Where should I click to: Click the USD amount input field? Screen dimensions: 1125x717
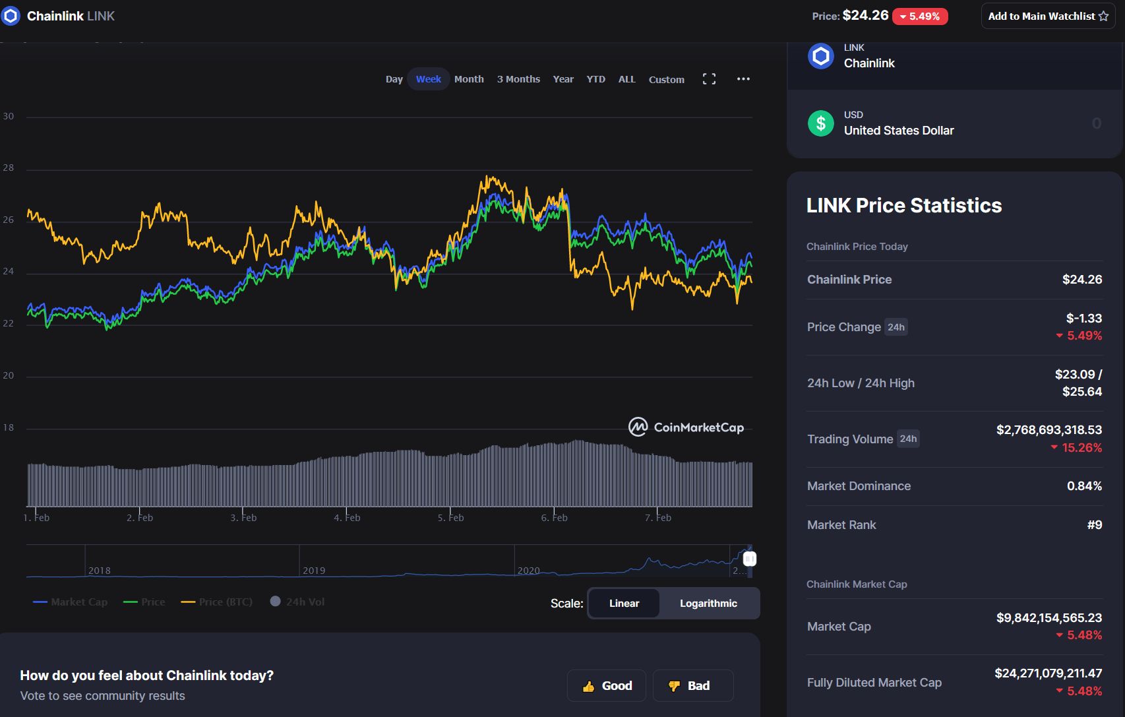coord(1055,123)
